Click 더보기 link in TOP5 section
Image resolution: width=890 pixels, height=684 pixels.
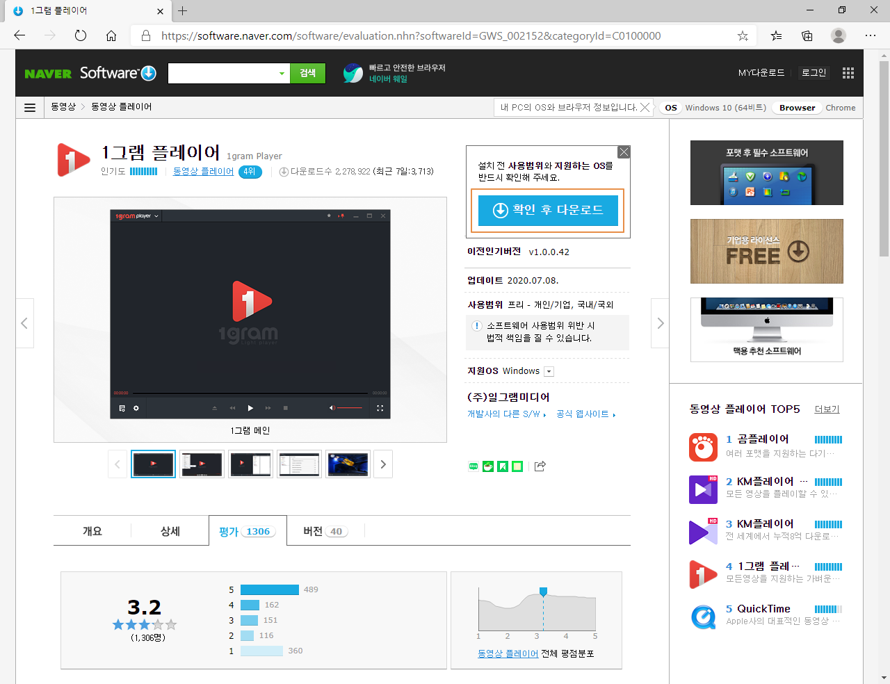[x=827, y=409]
